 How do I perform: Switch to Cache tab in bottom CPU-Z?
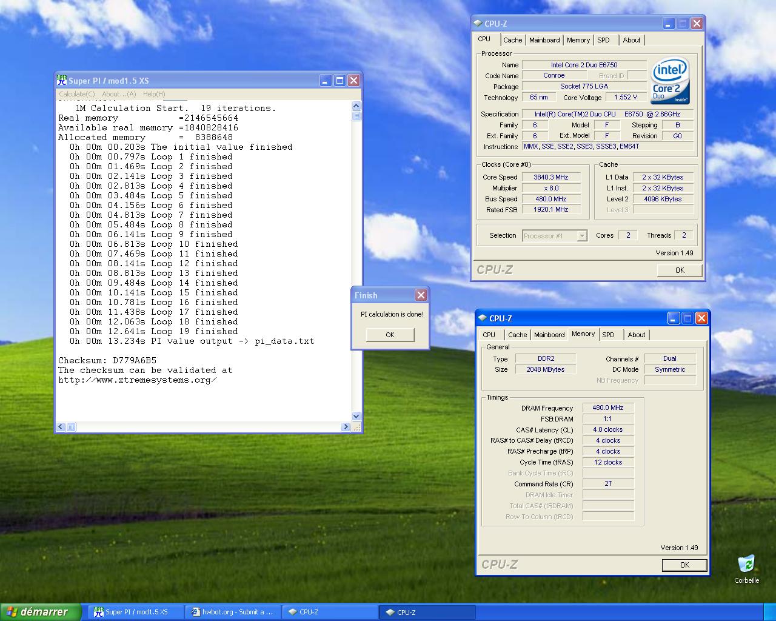pos(517,335)
